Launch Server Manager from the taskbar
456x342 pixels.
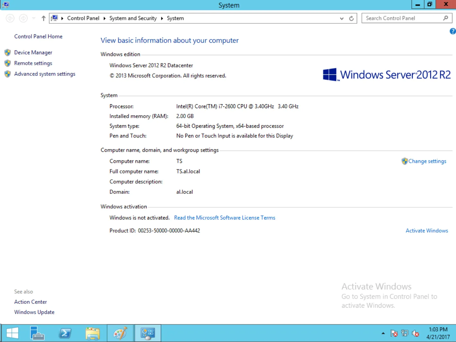pyautogui.click(x=37, y=333)
